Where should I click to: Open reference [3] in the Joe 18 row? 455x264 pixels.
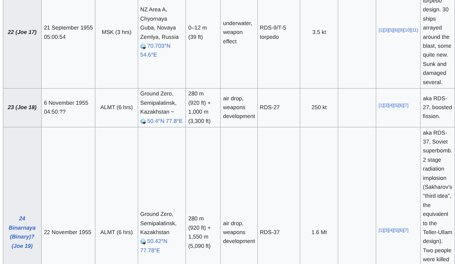tap(386, 106)
